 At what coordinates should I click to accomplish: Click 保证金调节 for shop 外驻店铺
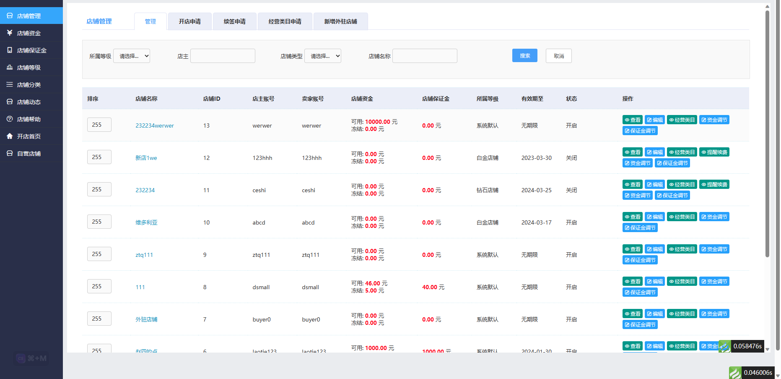coord(640,325)
